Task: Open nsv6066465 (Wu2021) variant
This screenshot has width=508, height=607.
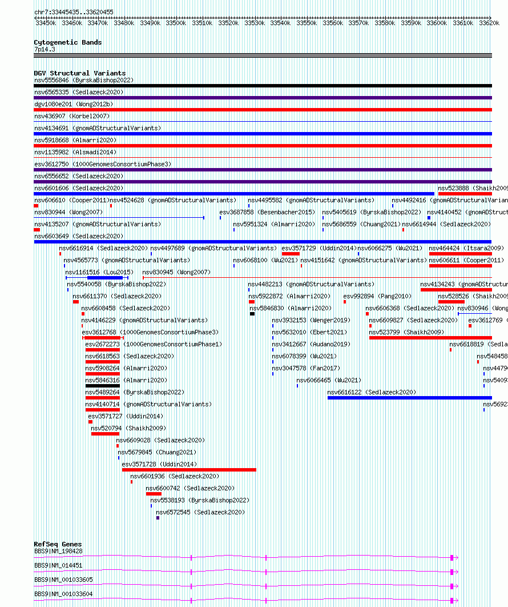Action: click(329, 380)
